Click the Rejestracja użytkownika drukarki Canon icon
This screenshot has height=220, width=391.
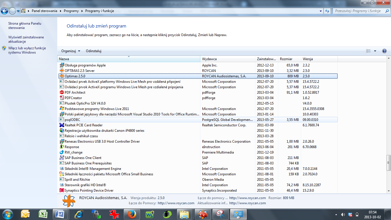point(62,131)
